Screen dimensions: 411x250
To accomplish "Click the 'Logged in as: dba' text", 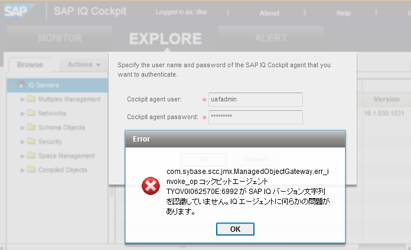I will coord(181,12).
